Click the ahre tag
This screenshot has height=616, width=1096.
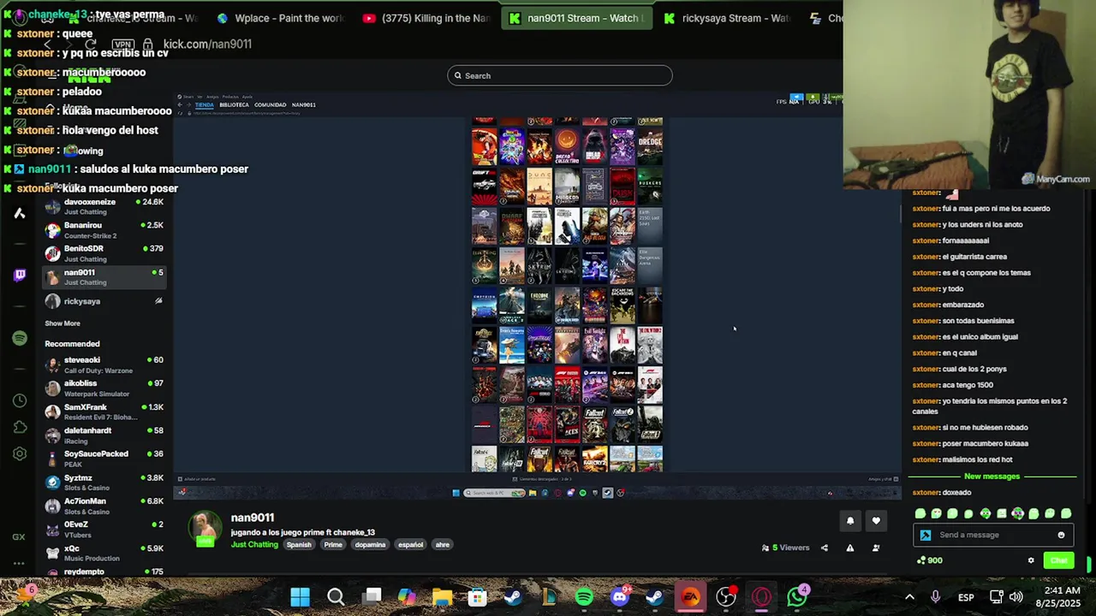coord(442,545)
